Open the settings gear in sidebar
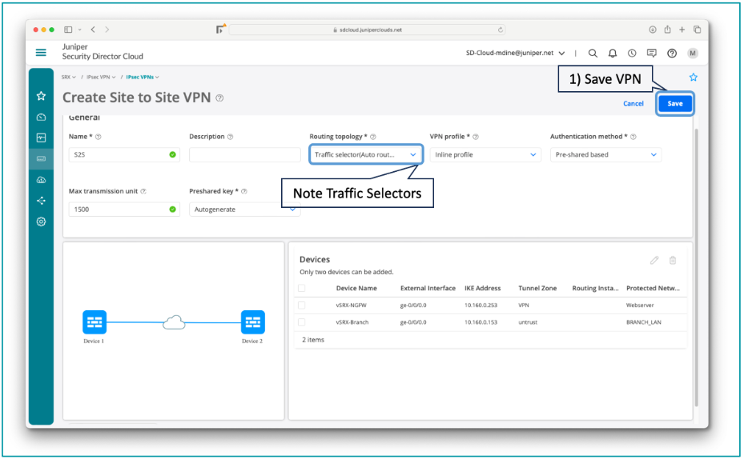 tap(41, 222)
